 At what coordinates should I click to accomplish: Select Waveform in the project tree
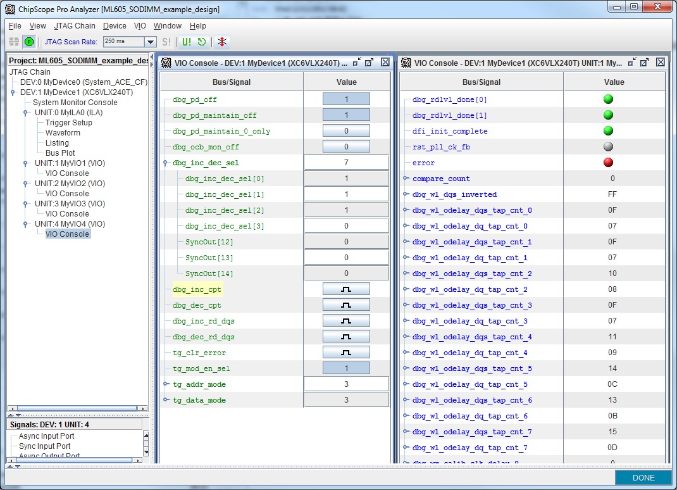coord(63,133)
